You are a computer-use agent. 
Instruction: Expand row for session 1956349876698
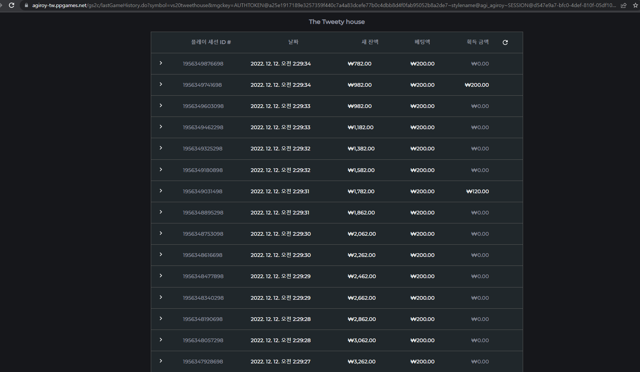161,63
